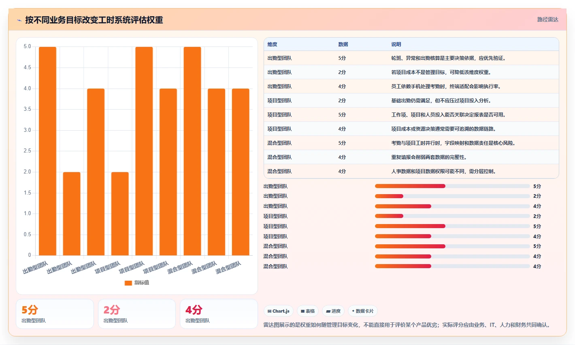Click the 项目型团队 chart bar at 5.0
Image resolution: width=575 pixels, height=345 pixels.
[144, 151]
